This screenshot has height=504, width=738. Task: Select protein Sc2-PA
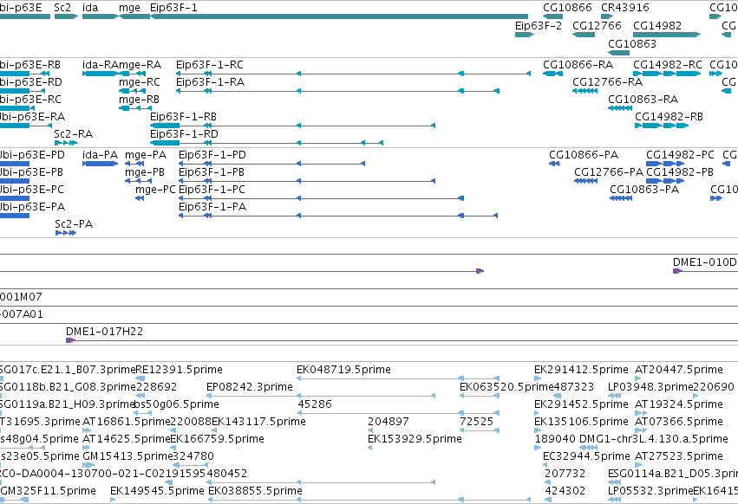click(74, 224)
